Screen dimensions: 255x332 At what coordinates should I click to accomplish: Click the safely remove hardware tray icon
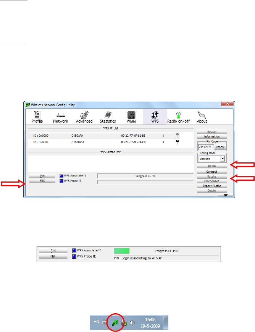coord(124,323)
